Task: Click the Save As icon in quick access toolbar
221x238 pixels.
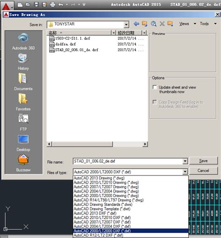Action: [44, 5]
